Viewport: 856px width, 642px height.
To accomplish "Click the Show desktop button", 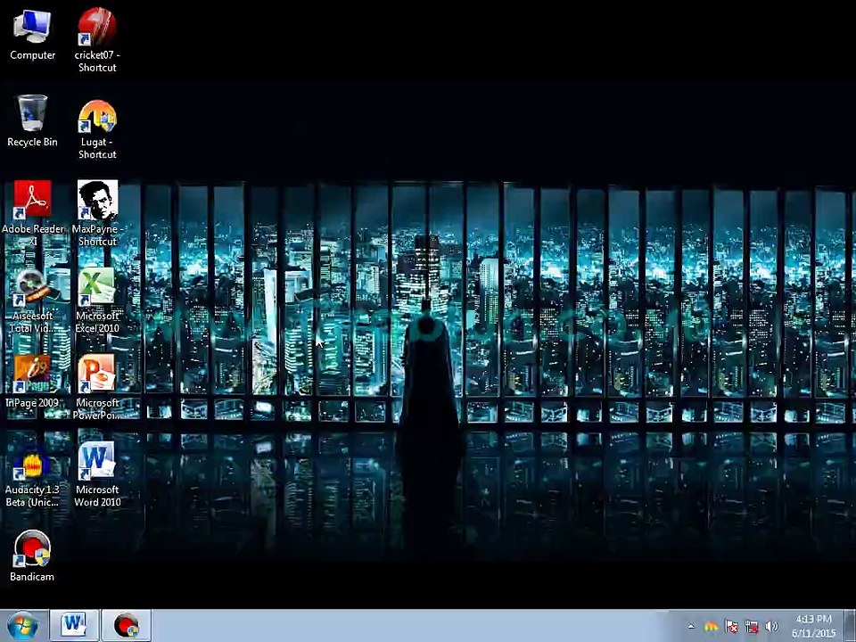I will 851,626.
